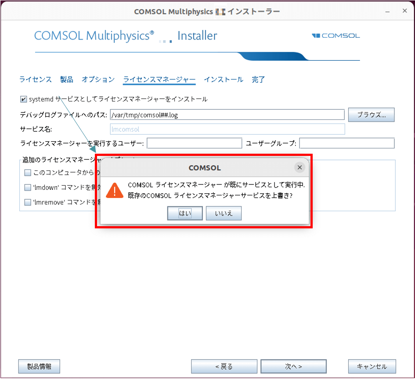Click the COMSOL Multiphysics Installer heading

point(126,36)
